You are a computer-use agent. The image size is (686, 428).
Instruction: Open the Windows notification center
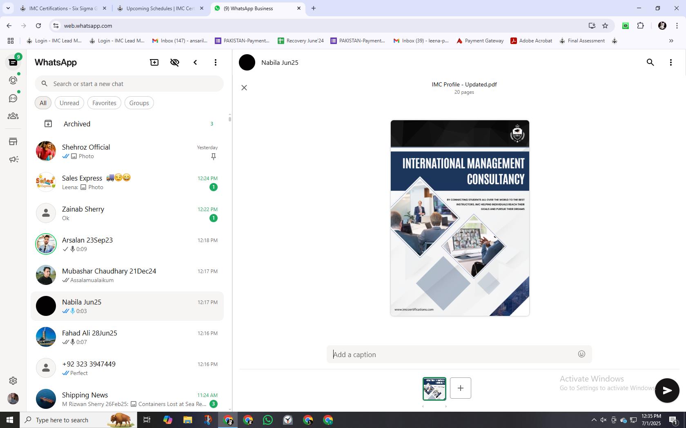[673, 420]
